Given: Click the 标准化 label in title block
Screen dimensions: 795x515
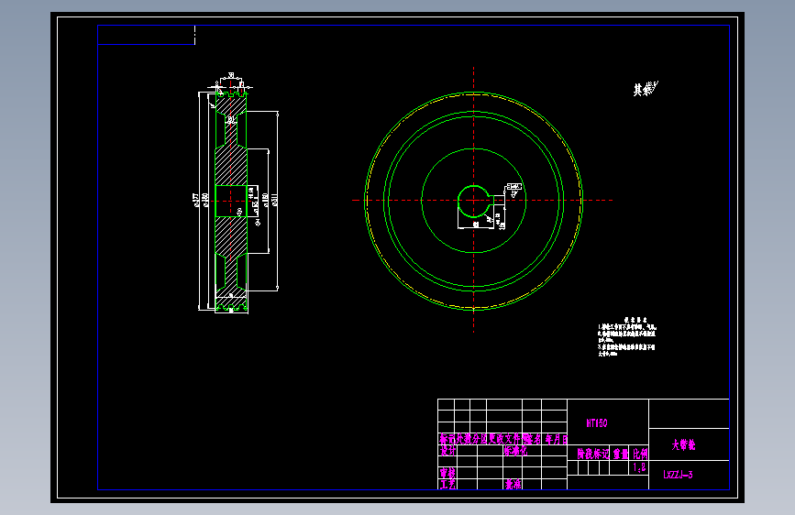Looking at the screenshot, I should point(515,451).
